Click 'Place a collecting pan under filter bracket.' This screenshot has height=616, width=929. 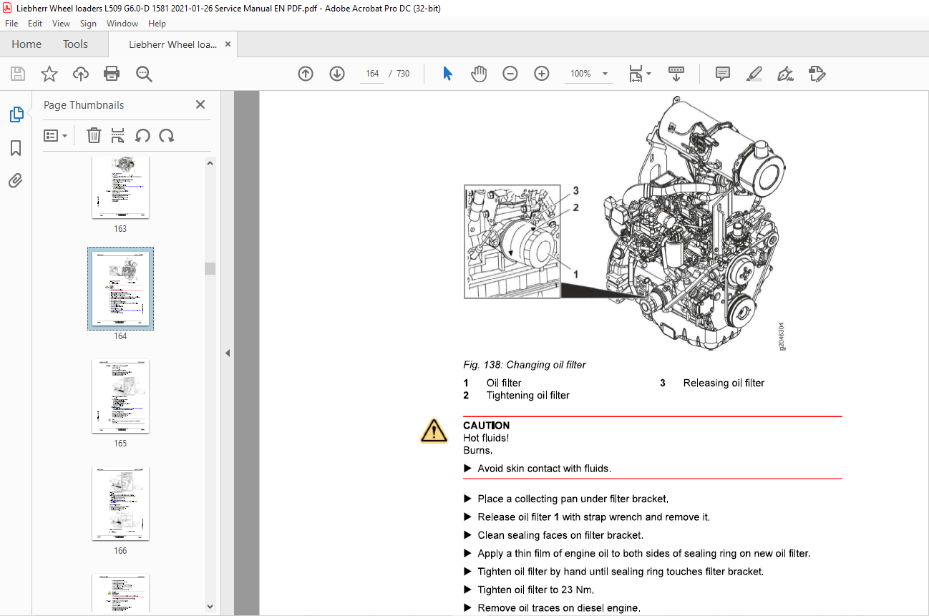click(573, 499)
